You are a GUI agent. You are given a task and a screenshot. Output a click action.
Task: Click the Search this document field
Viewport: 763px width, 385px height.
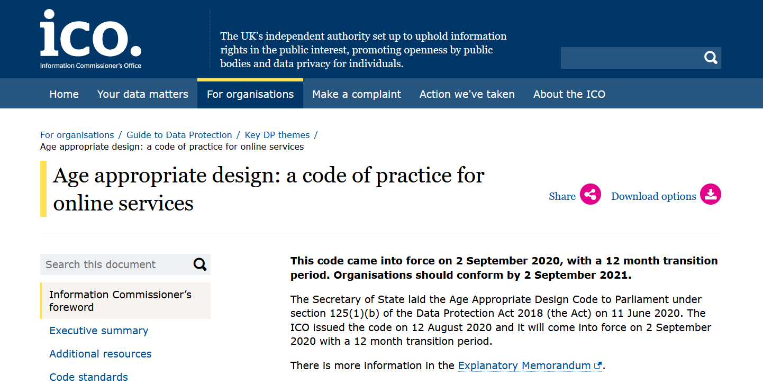tap(116, 264)
